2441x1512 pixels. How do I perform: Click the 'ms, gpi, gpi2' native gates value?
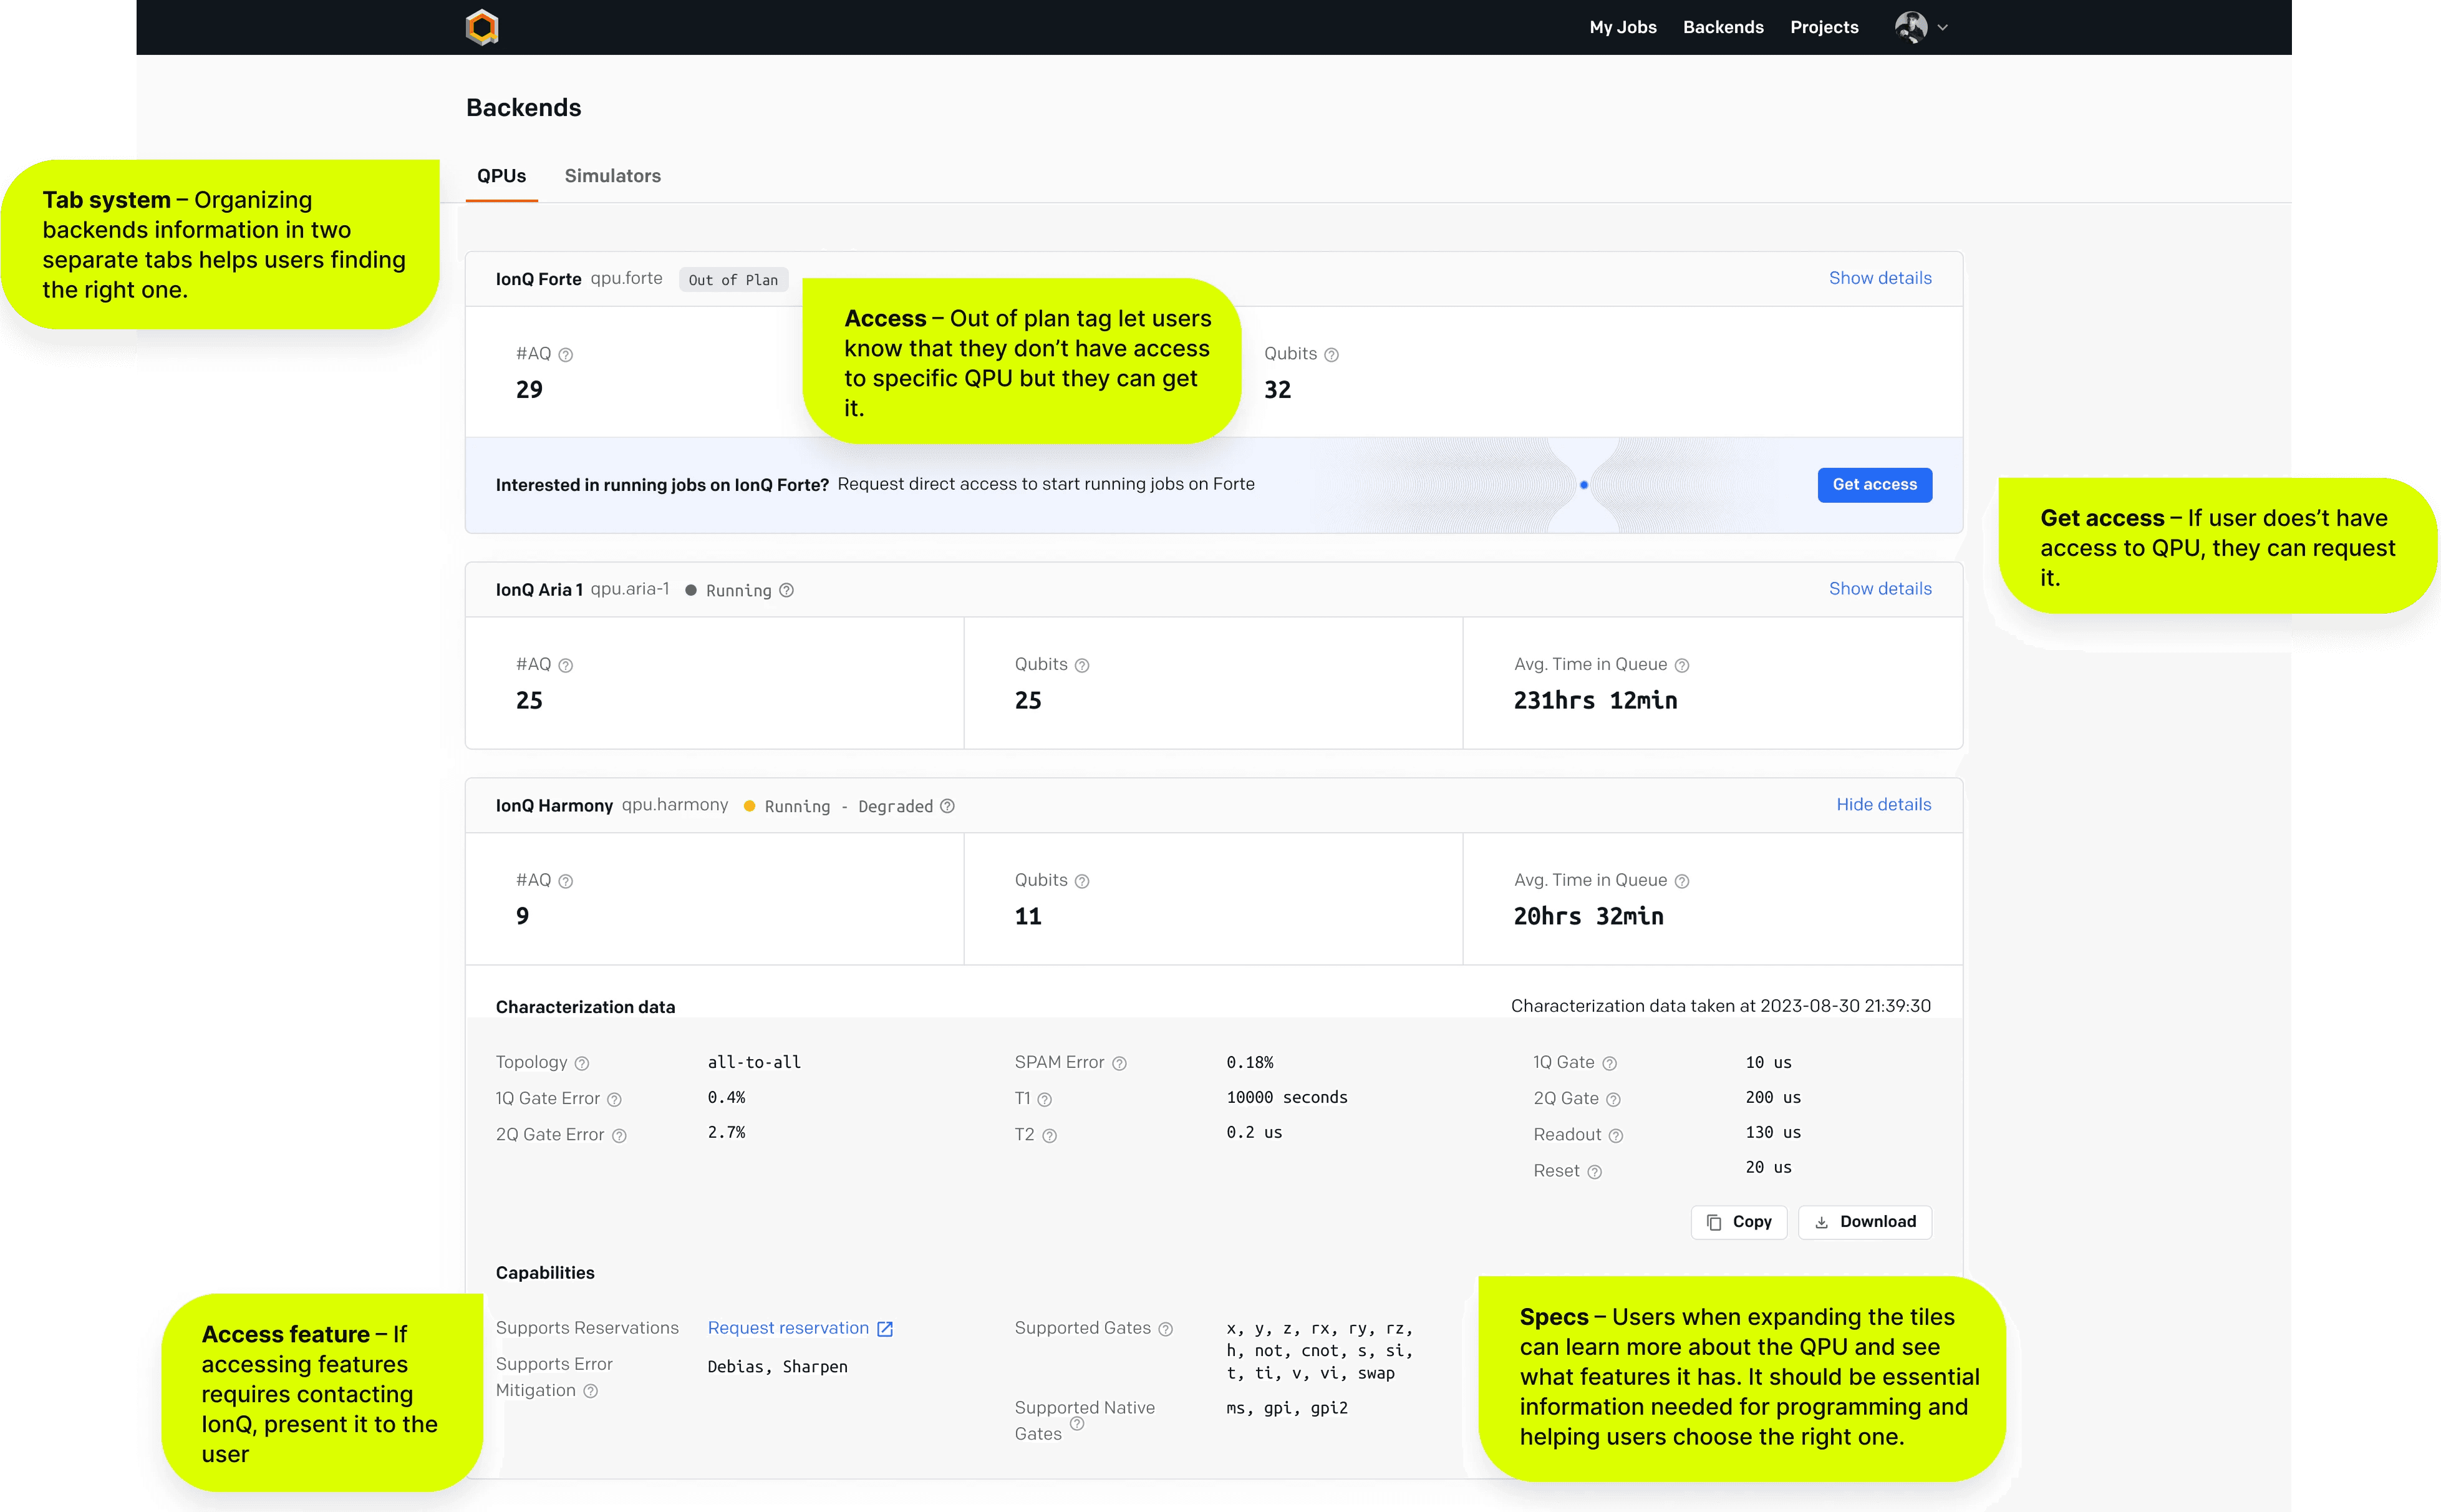point(1287,1408)
